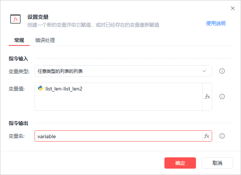241x175 pixels.
Task: Open the 使用说明 link
Action: tap(216, 23)
